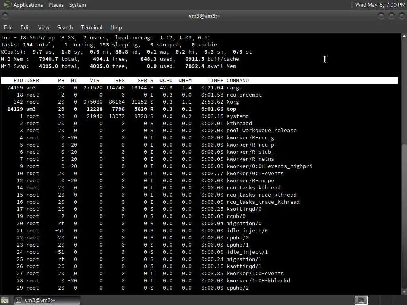Screen dimensions: 407x305
Task: Click the cargo process row
Action: [x=200, y=88]
